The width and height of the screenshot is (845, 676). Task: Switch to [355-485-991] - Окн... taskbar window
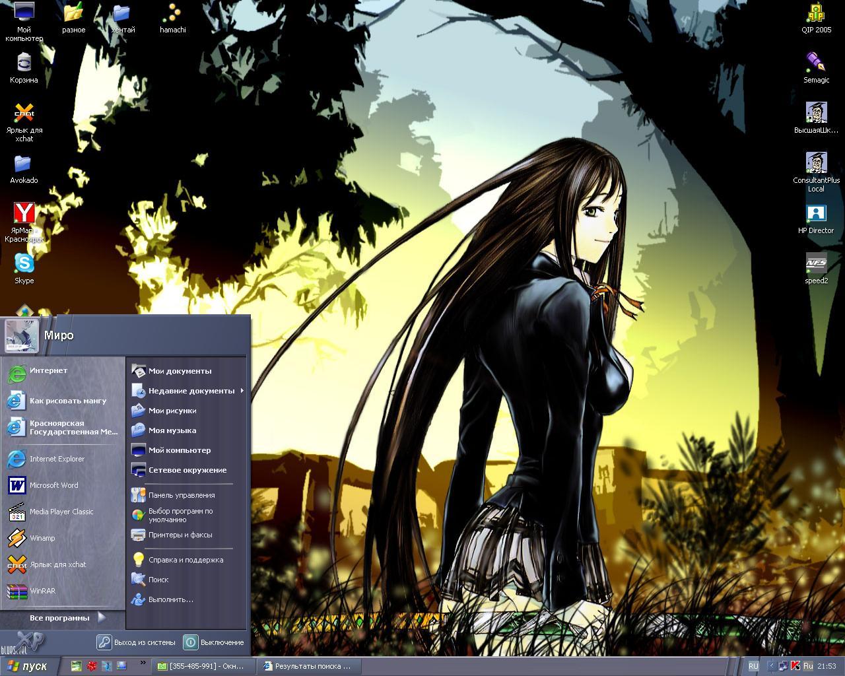[x=203, y=666]
